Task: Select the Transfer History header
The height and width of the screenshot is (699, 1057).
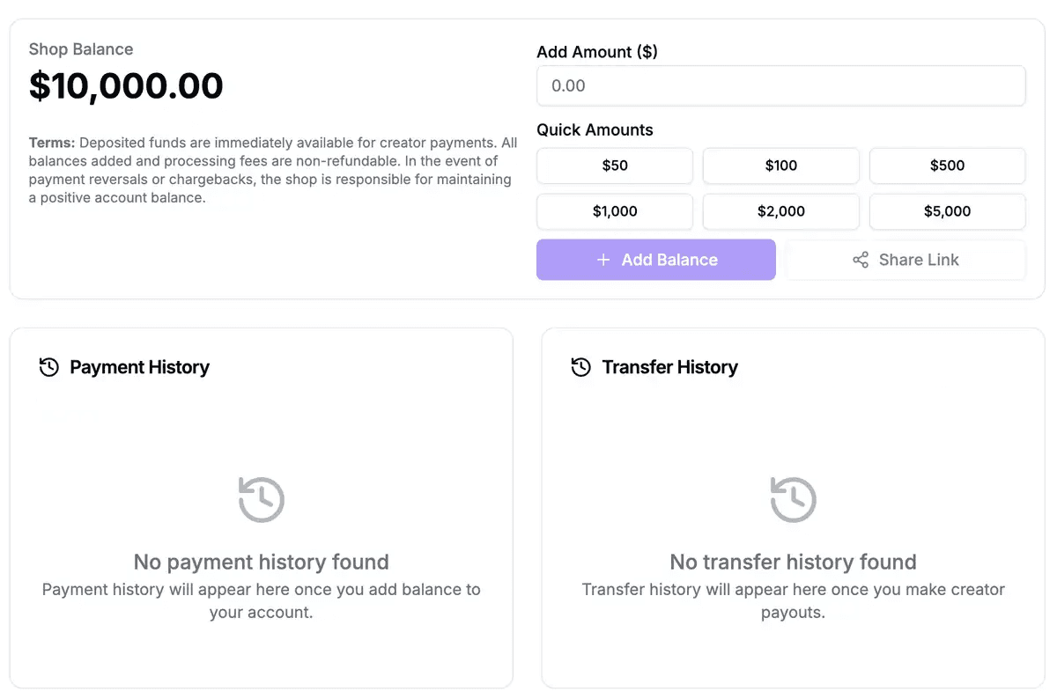Action: [x=669, y=367]
